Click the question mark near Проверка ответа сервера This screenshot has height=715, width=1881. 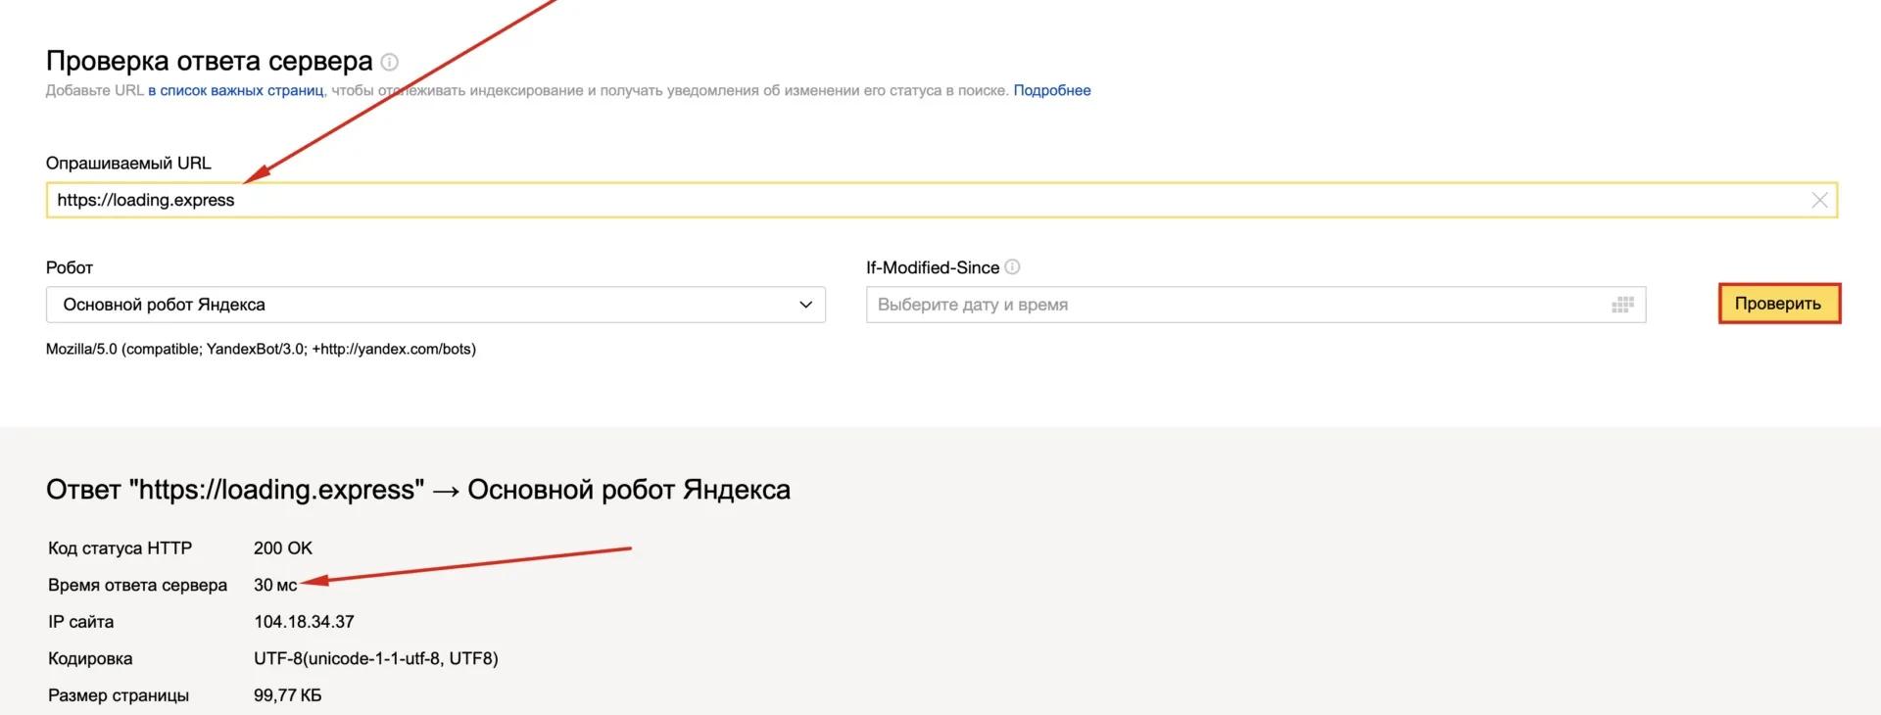click(389, 61)
